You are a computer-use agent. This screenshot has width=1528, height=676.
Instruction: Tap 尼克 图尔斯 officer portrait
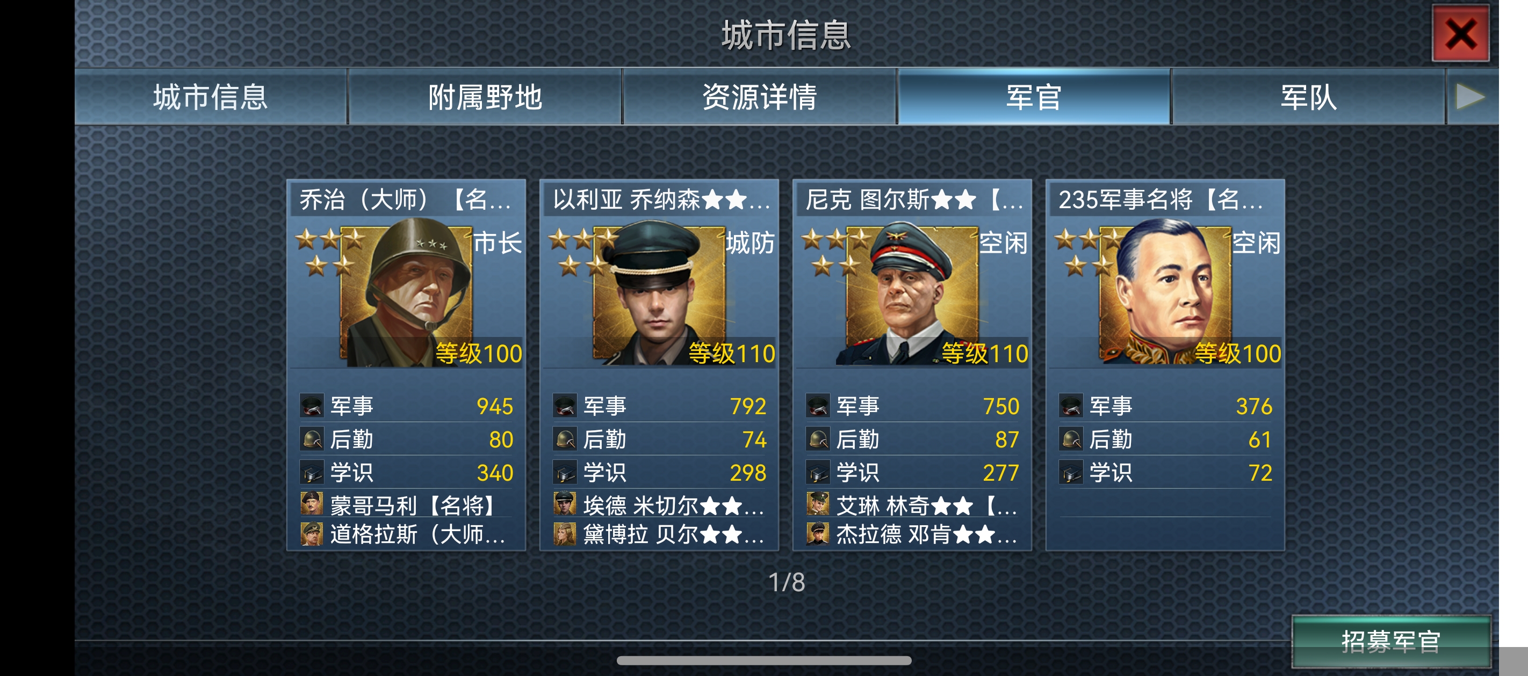pos(913,295)
